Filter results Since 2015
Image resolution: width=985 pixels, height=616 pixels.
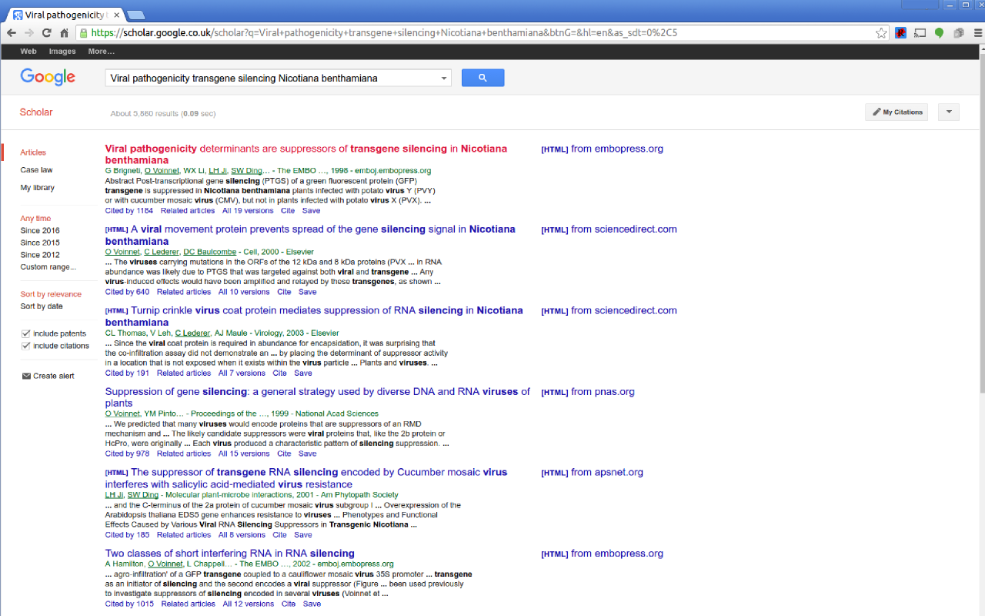pos(40,243)
